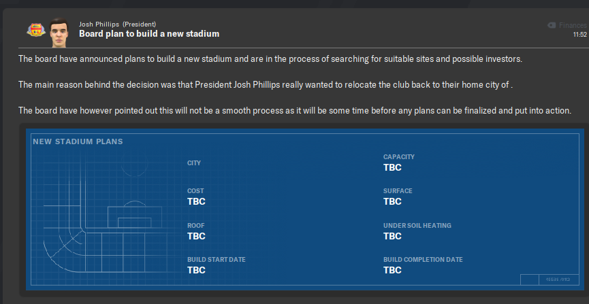This screenshot has height=304, width=589.
Task: Click the club badge icon
Action: (x=36, y=30)
